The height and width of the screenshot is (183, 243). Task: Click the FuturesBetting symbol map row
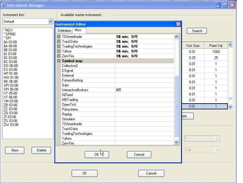117,80
